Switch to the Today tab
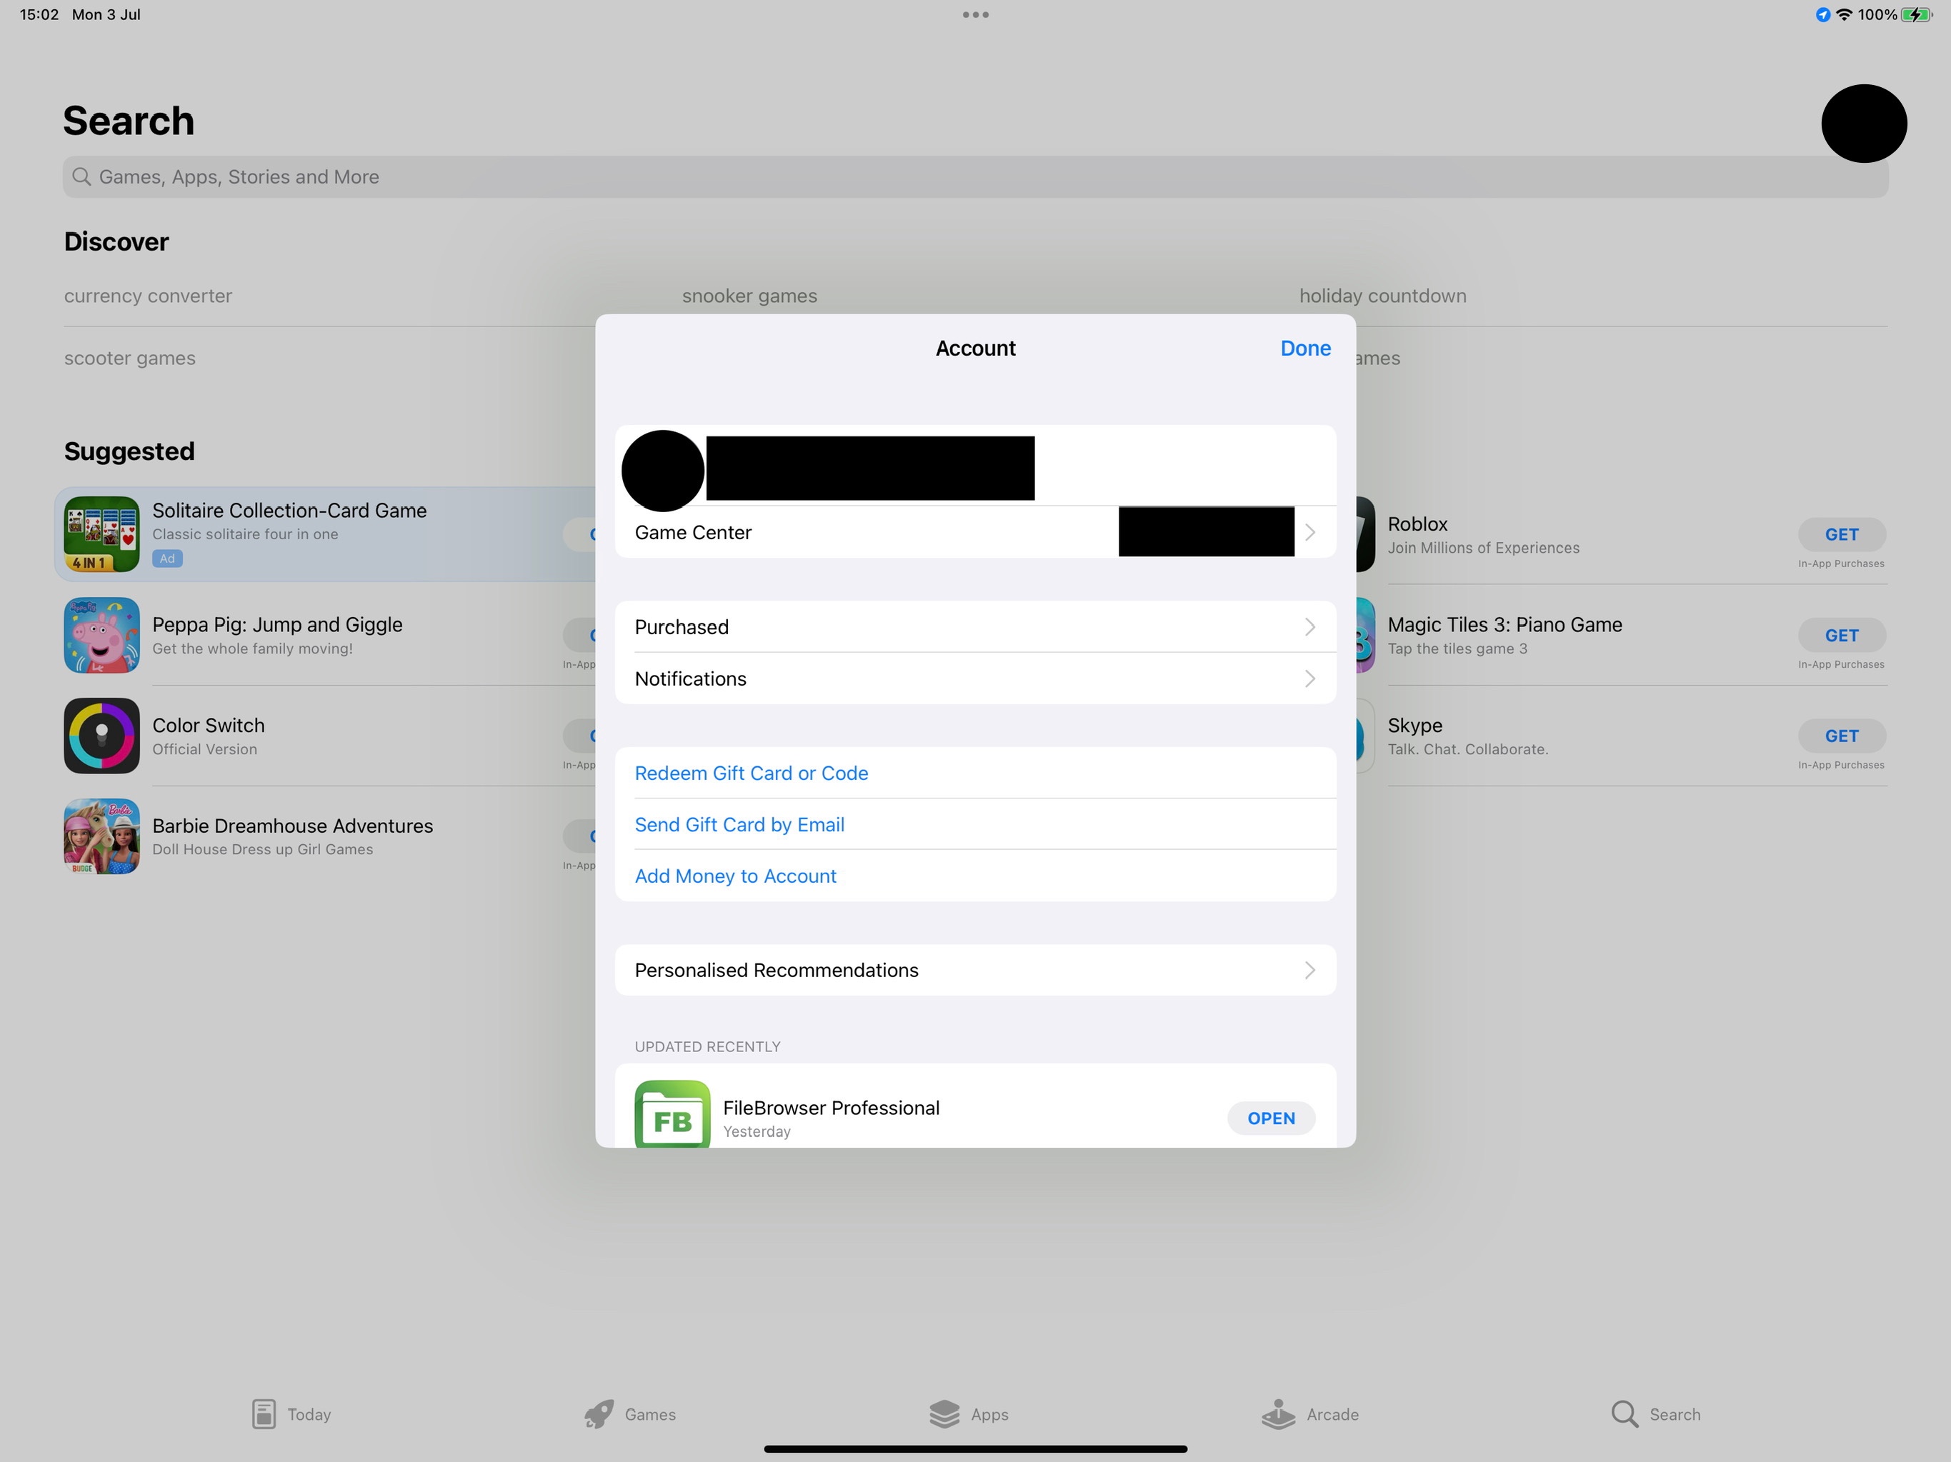 (291, 1414)
